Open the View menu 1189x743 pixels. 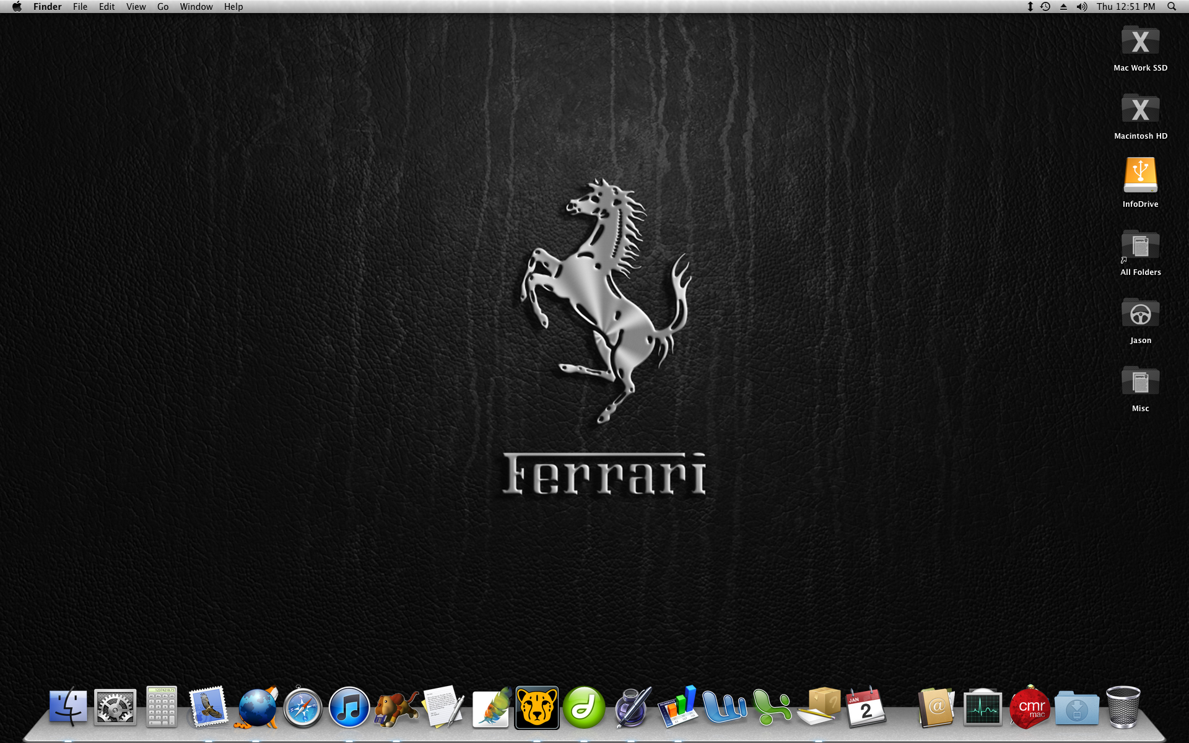(136, 7)
